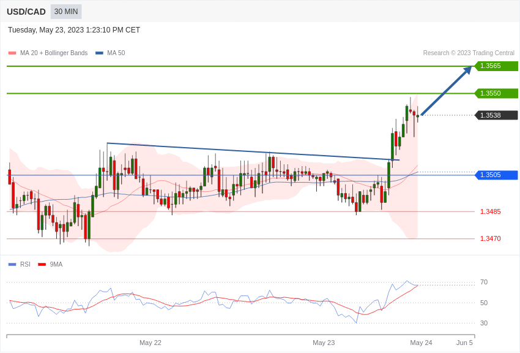
Task: Click the RSI 70 axis label
Action: tap(484, 283)
